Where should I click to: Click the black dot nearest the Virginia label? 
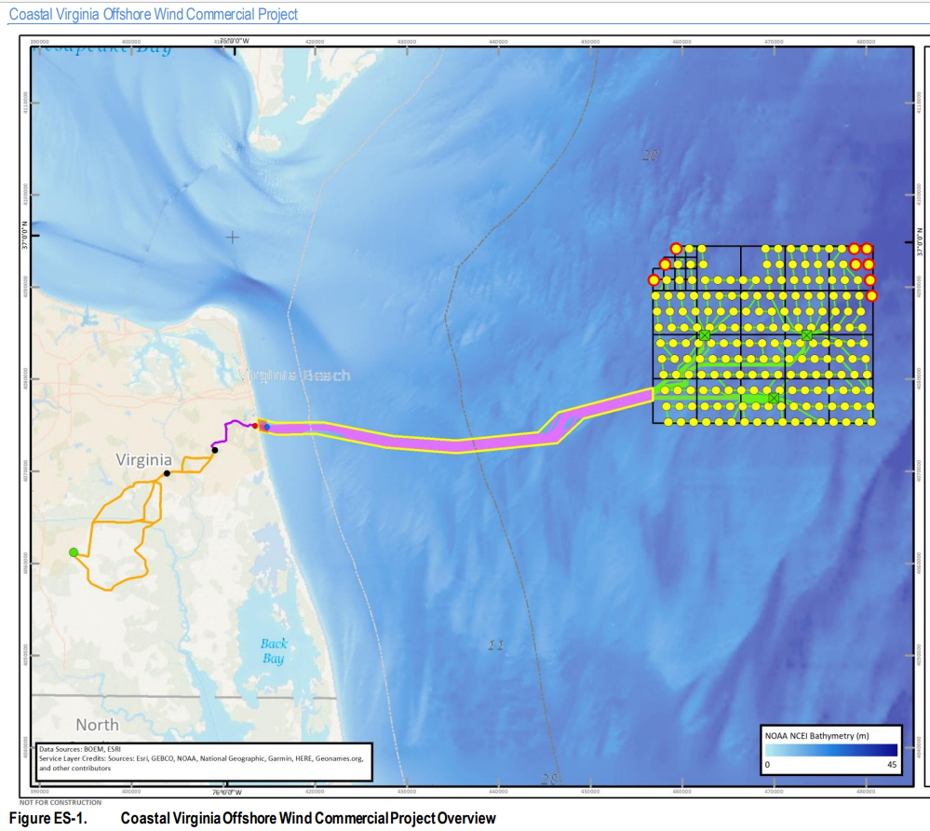(167, 473)
